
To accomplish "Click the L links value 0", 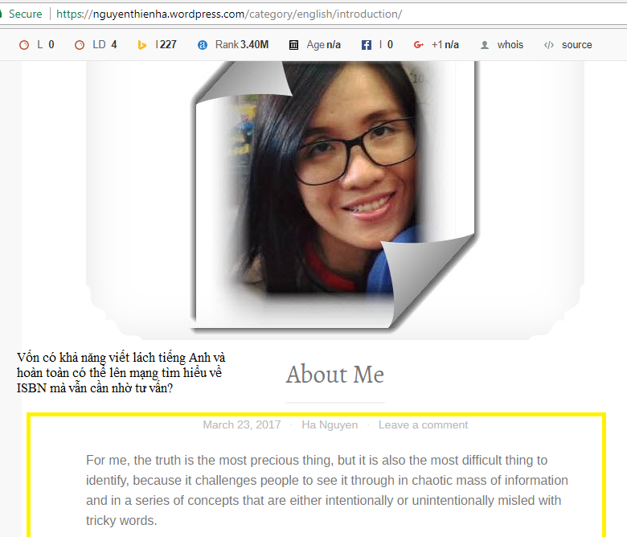I will tap(51, 45).
